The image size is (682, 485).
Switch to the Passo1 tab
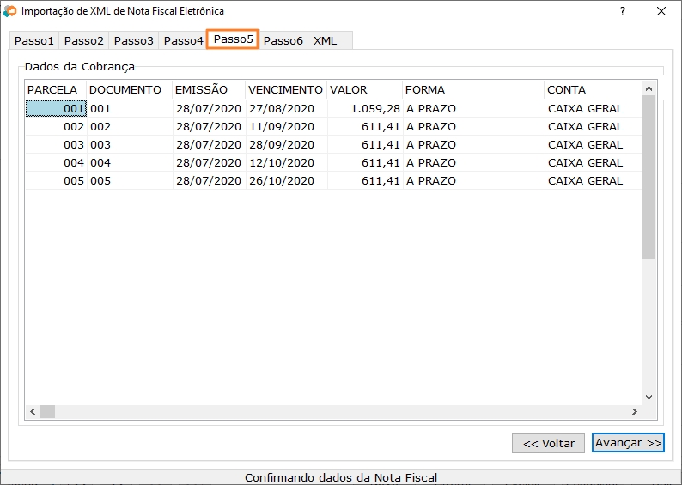pyautogui.click(x=34, y=40)
